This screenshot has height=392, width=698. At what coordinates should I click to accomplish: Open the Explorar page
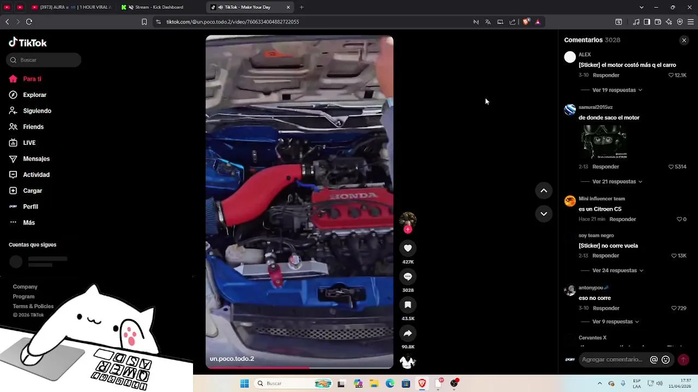(x=27, y=95)
